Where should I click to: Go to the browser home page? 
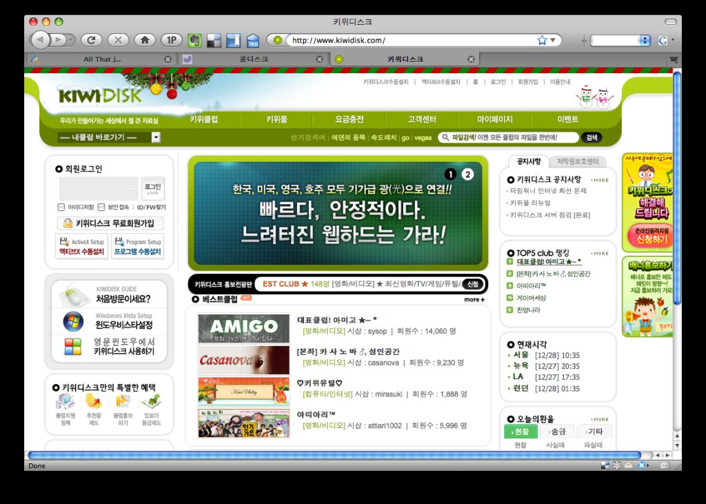(x=145, y=40)
